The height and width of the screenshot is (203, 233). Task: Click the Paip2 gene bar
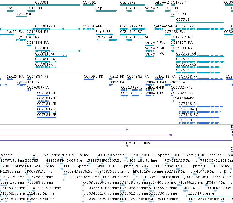coord(107,11)
